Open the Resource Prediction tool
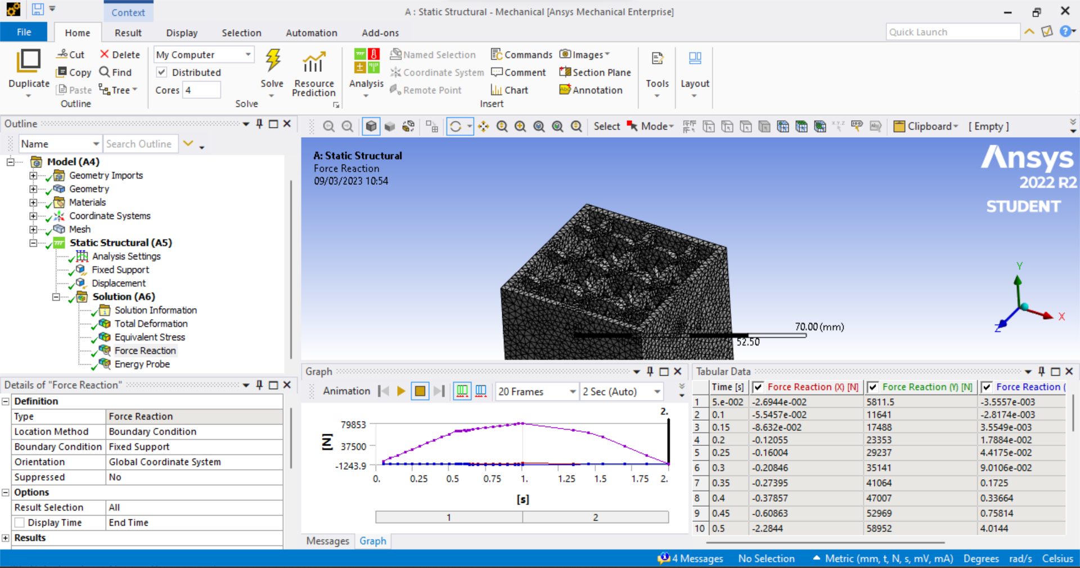Viewport: 1080px width, 568px height. coord(313,63)
